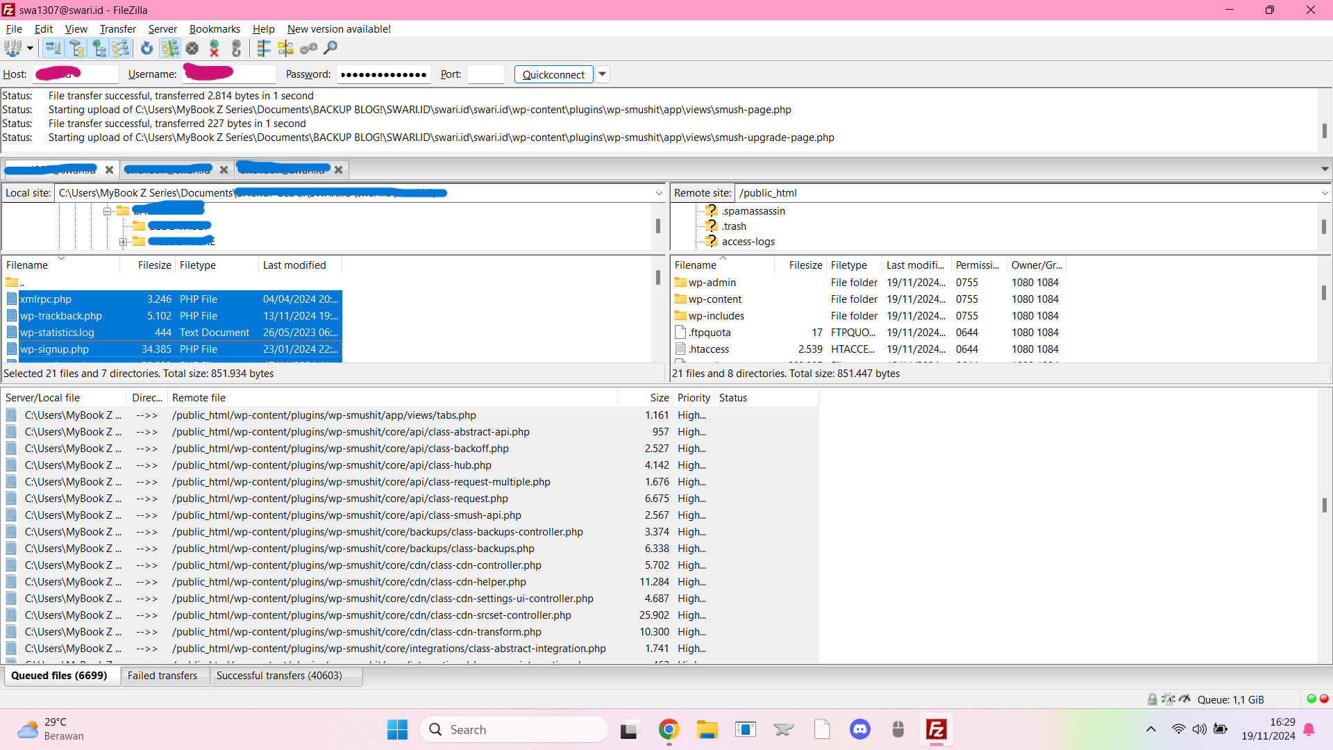Select wp-content folder in remote list
The width and height of the screenshot is (1333, 750).
coord(714,299)
